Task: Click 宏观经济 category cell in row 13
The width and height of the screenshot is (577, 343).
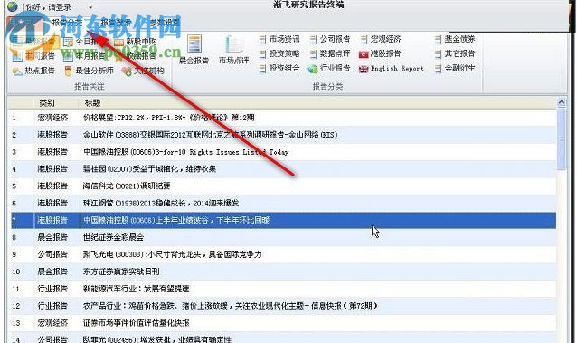Action: click(52, 323)
